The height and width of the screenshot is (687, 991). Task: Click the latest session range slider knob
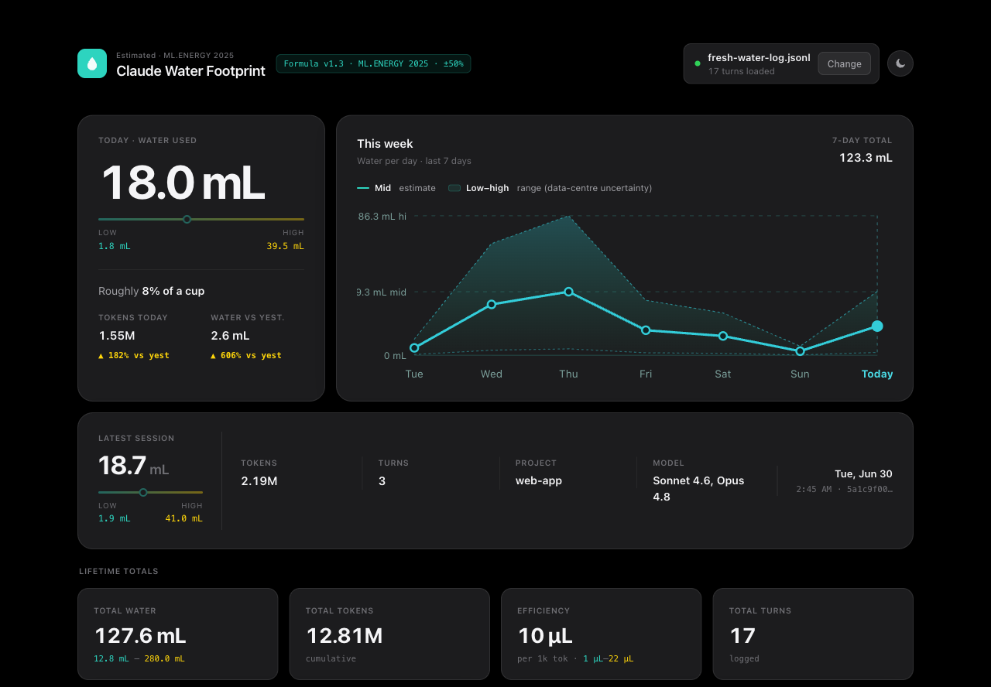click(143, 492)
